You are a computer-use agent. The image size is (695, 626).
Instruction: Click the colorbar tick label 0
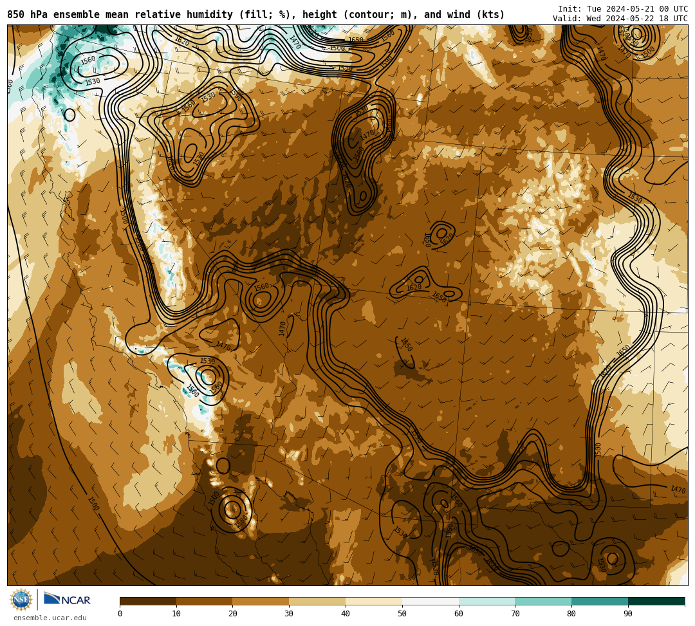pos(120,614)
